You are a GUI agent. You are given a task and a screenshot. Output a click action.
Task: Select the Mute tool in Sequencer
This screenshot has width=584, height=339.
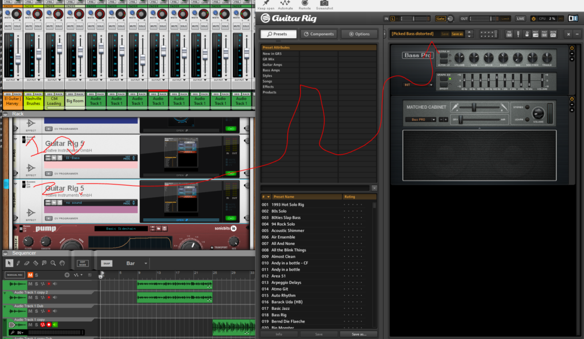(44, 263)
